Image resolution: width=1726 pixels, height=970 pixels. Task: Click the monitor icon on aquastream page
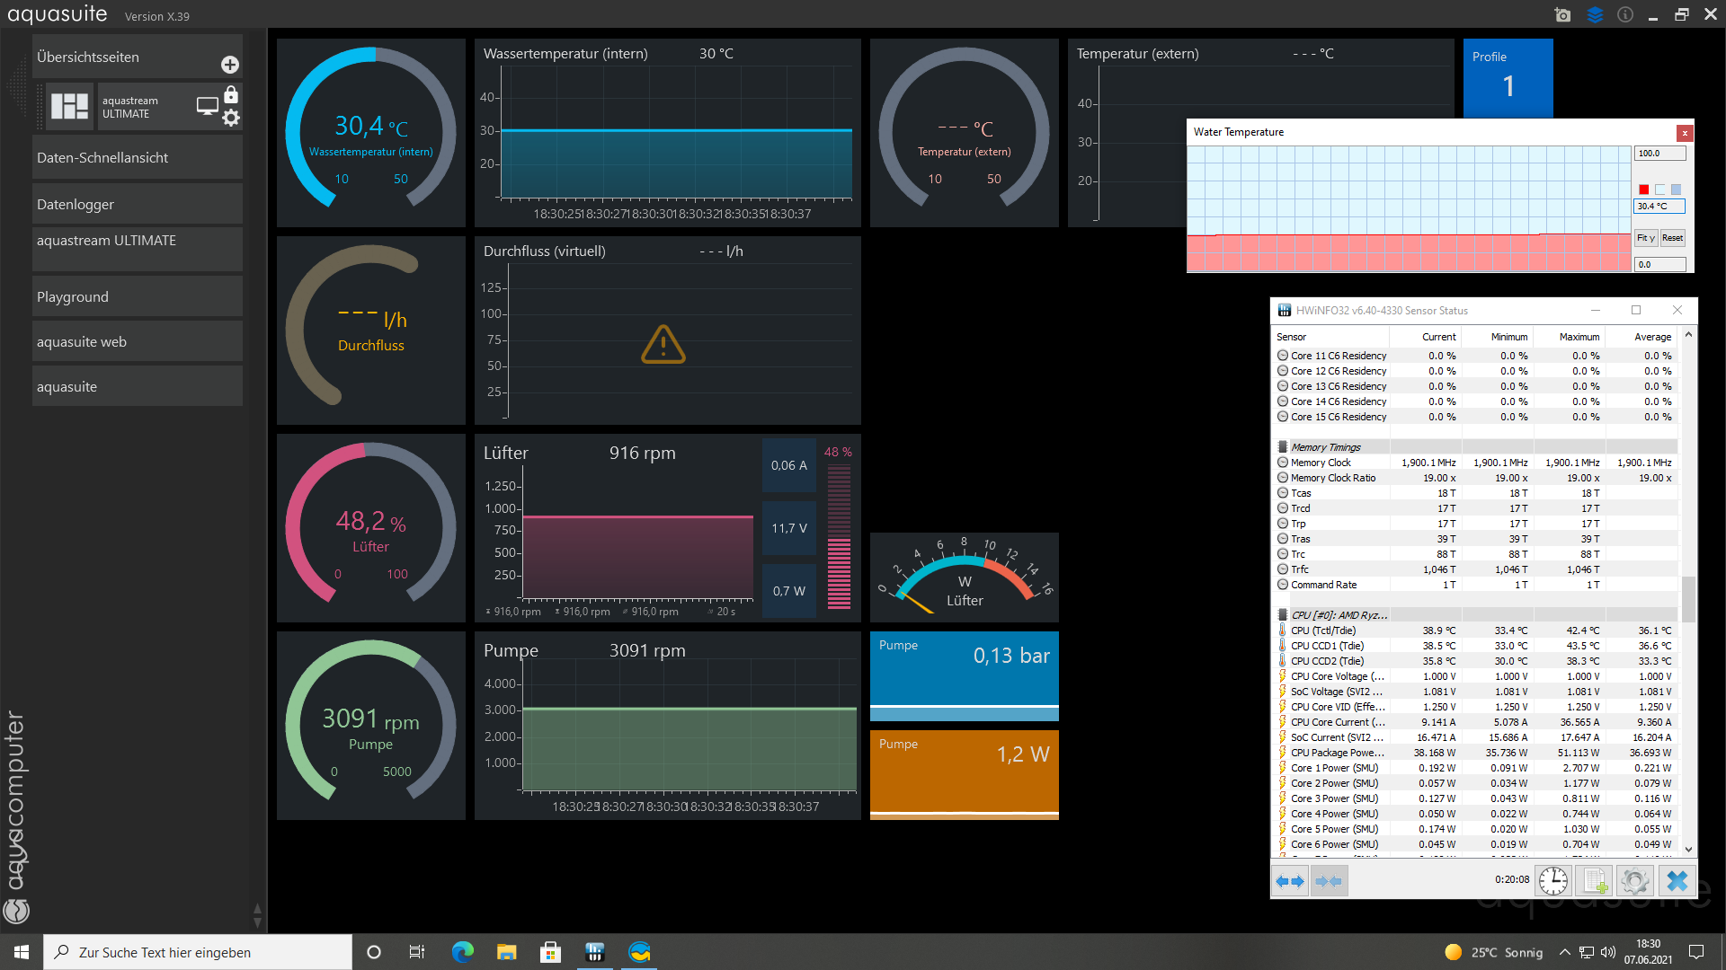[208, 106]
